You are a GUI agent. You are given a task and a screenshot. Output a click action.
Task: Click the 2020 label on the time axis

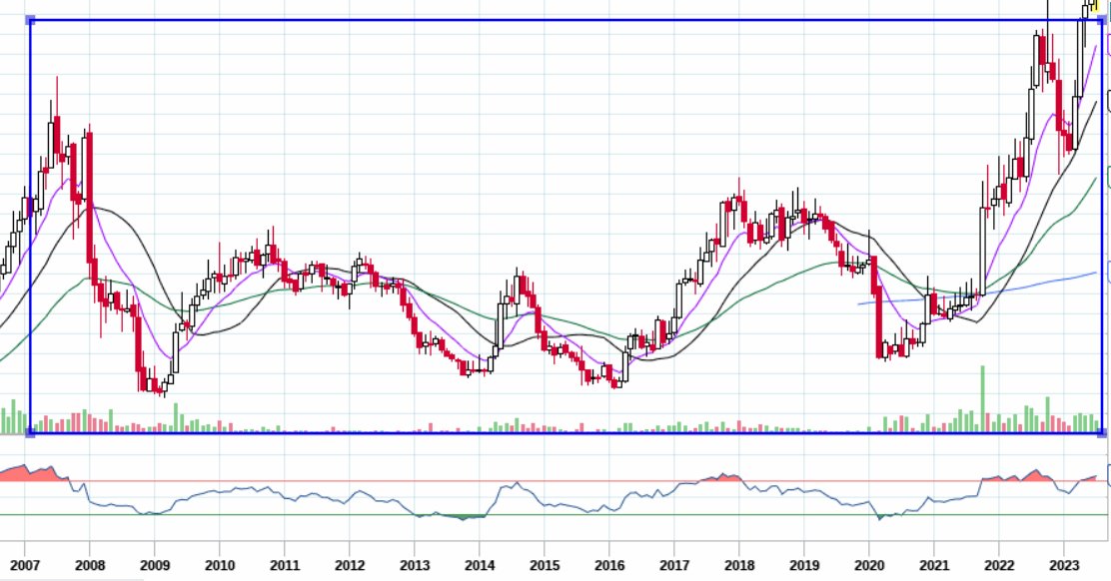click(869, 565)
